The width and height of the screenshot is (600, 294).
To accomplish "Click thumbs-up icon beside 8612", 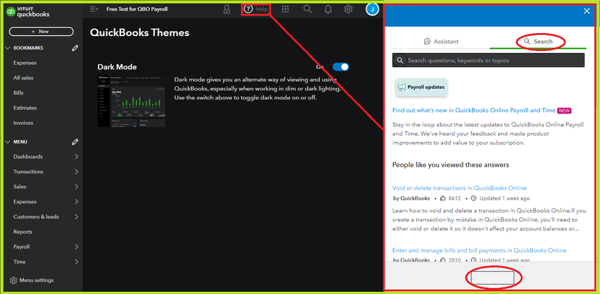I will [443, 198].
